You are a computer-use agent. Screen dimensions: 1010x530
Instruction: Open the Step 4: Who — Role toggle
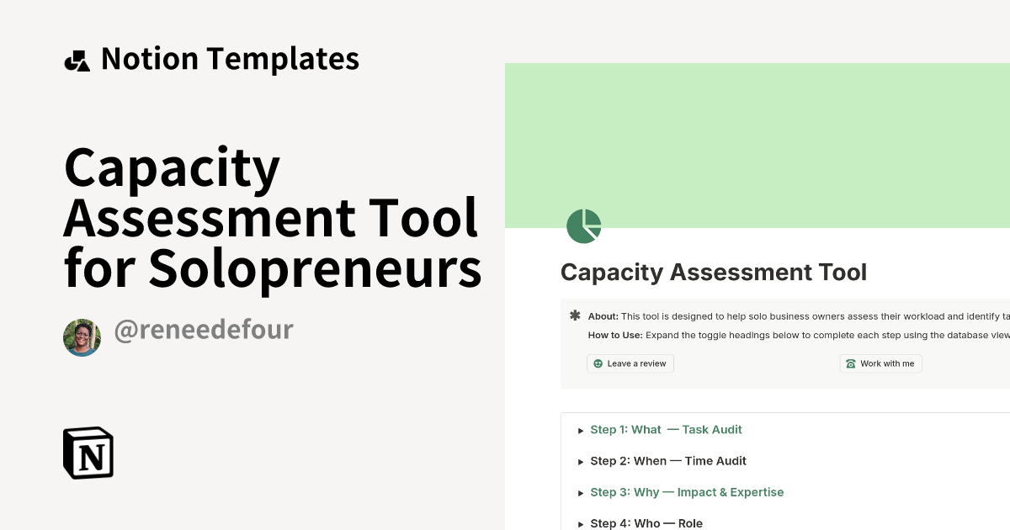[646, 523]
